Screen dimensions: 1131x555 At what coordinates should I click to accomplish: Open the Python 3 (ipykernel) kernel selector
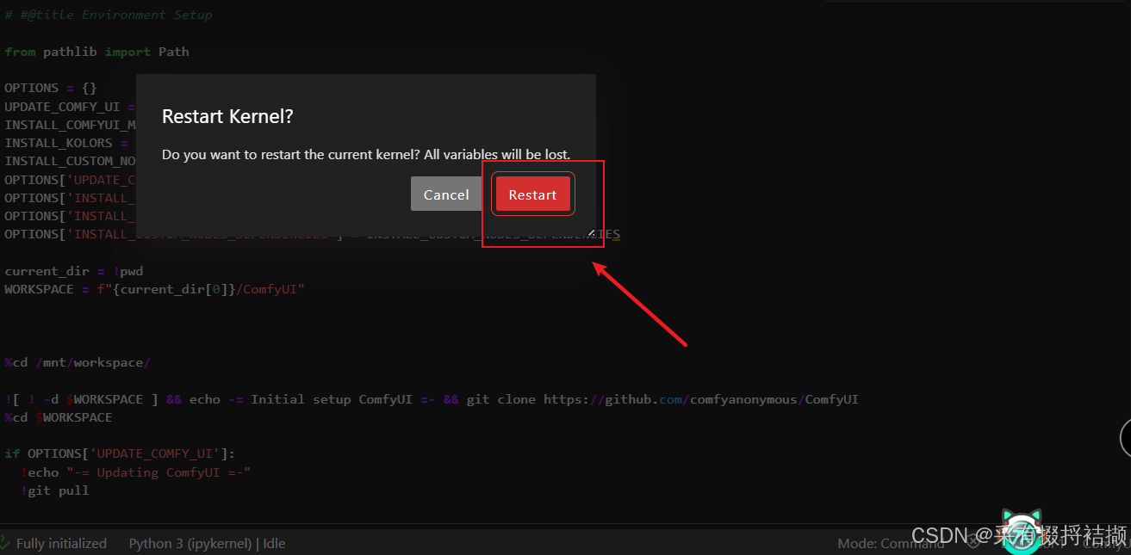[x=207, y=543]
